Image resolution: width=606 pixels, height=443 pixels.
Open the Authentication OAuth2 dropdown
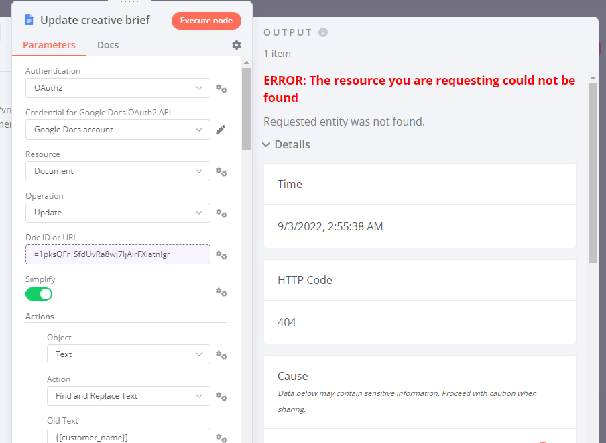click(x=117, y=88)
